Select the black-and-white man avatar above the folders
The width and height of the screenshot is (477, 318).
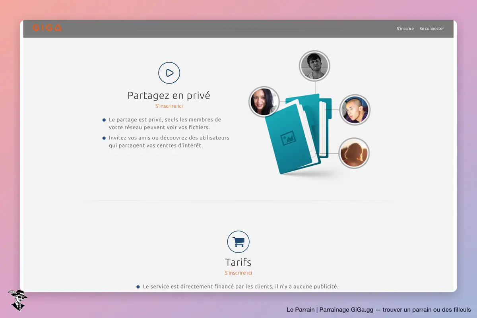point(314,66)
